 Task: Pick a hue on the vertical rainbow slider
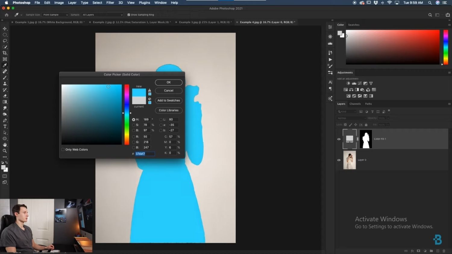[x=127, y=114]
